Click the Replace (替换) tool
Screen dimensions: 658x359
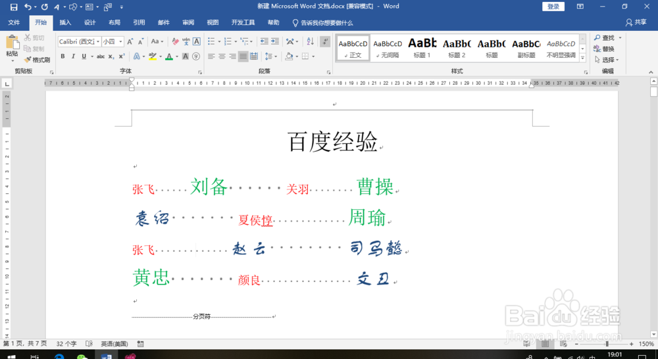point(604,49)
